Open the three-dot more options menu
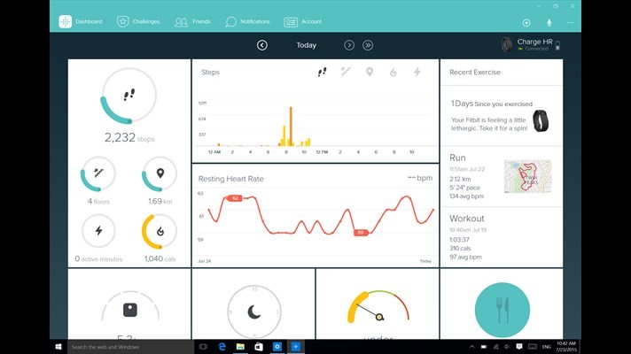This screenshot has height=354, width=631. coord(572,22)
